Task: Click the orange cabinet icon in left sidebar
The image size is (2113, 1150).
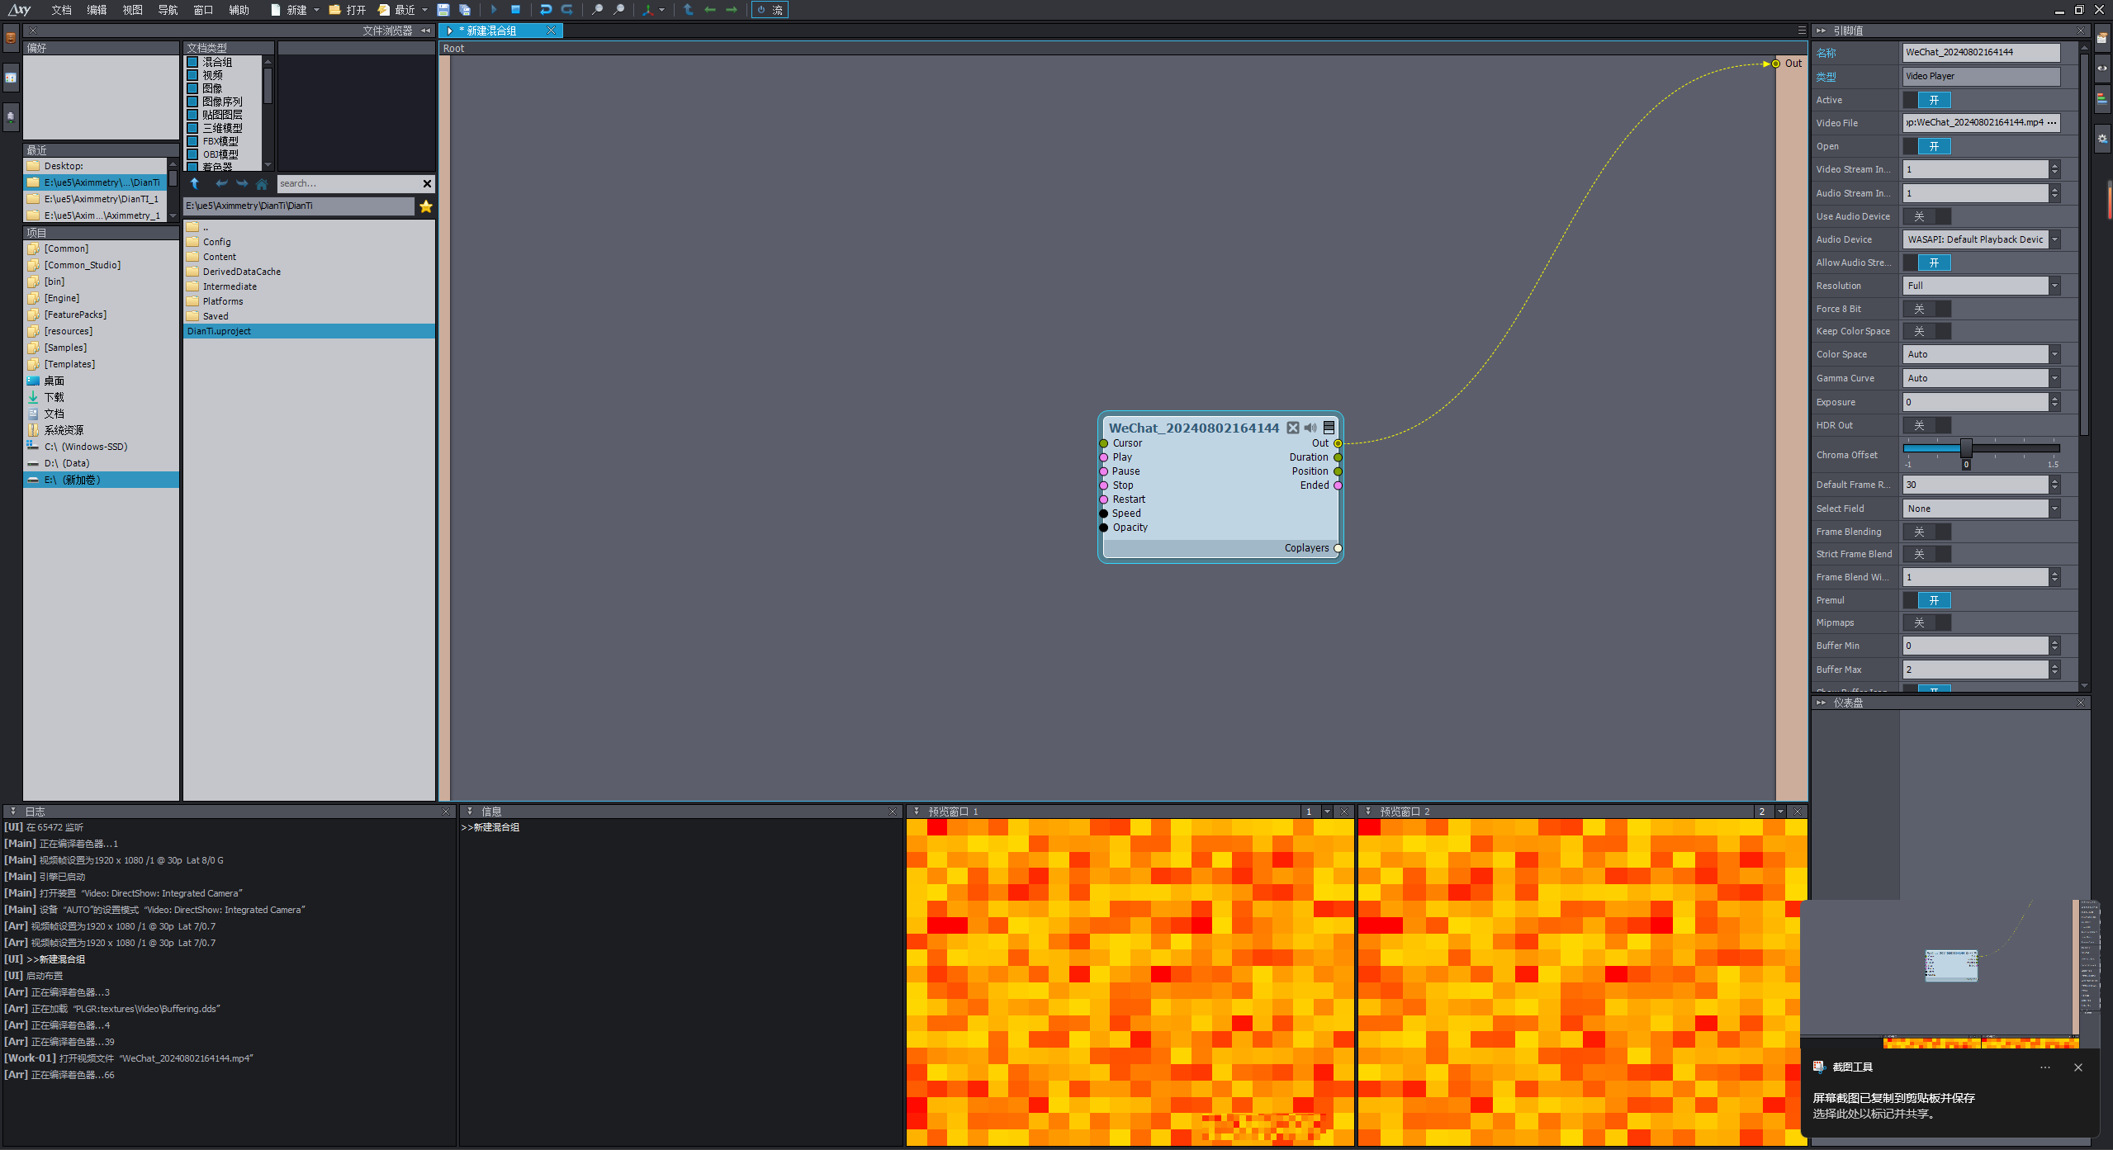Action: pyautogui.click(x=11, y=38)
